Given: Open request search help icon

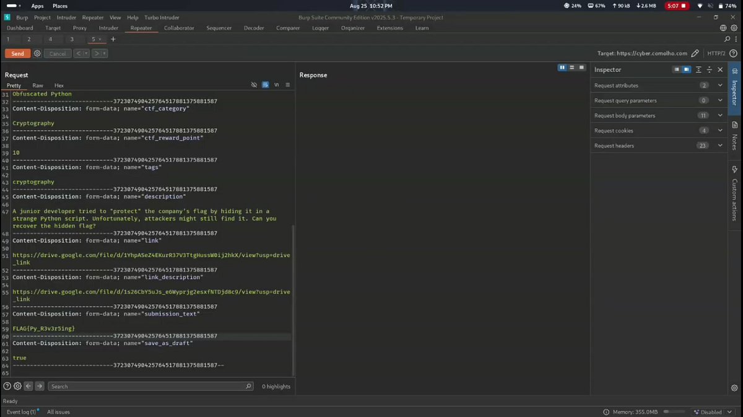Looking at the screenshot, I should (x=7, y=386).
